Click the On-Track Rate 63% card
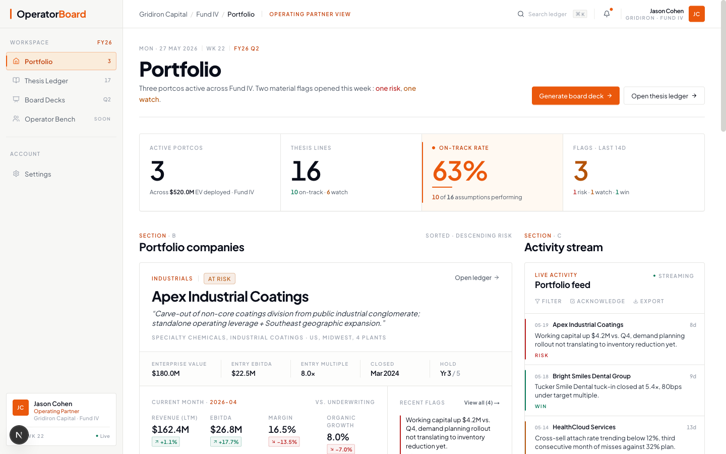 (492, 172)
